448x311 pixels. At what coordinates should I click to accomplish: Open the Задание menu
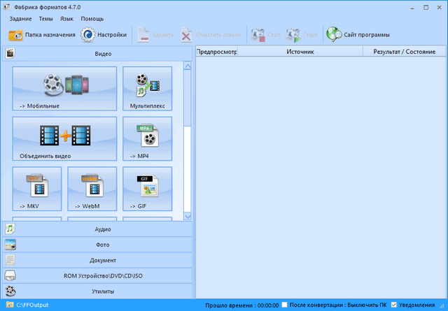pos(20,18)
